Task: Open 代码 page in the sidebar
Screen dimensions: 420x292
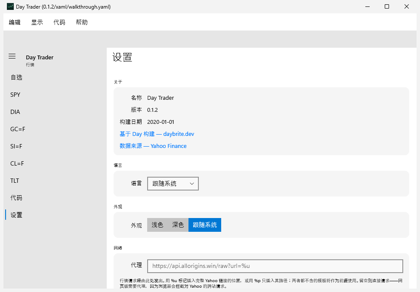Action: [55, 198]
